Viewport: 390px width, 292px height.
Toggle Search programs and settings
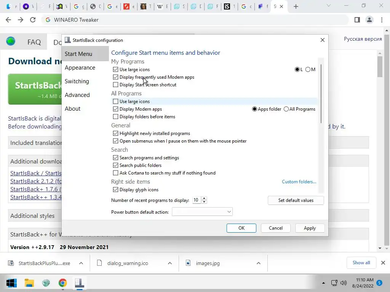(115, 158)
